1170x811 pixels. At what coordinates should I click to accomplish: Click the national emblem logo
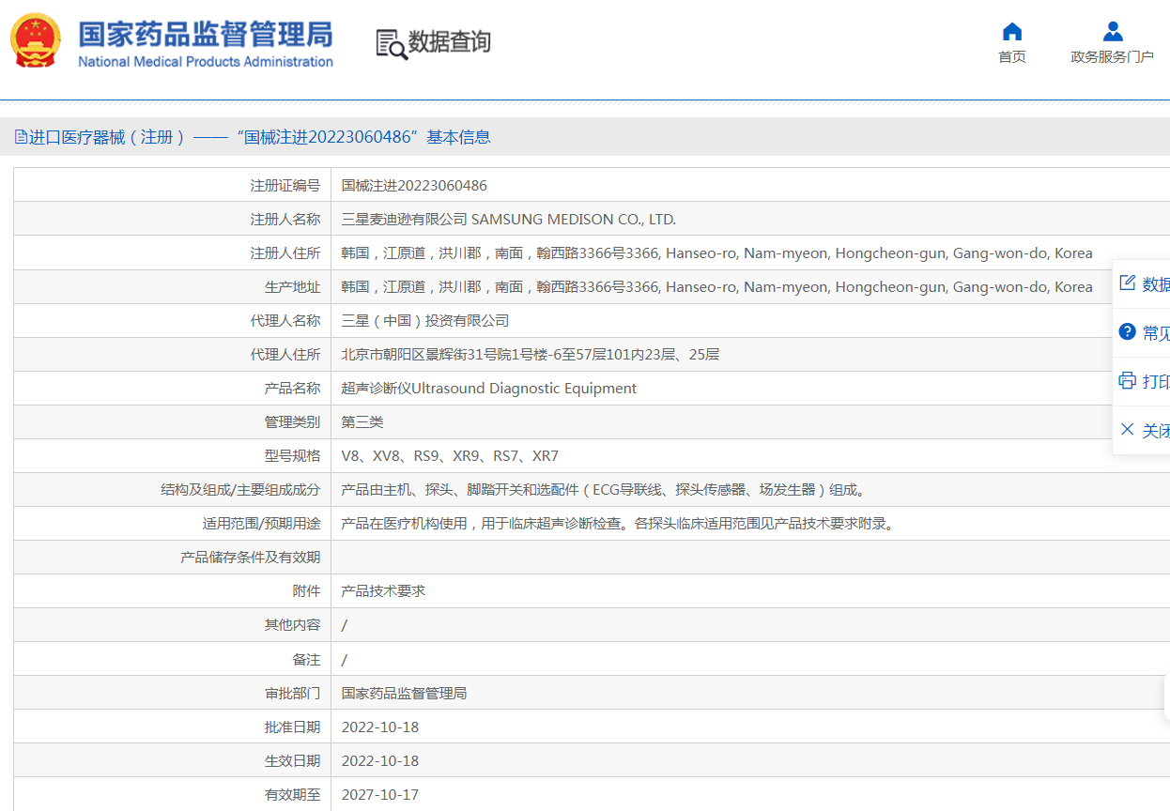coord(35,41)
